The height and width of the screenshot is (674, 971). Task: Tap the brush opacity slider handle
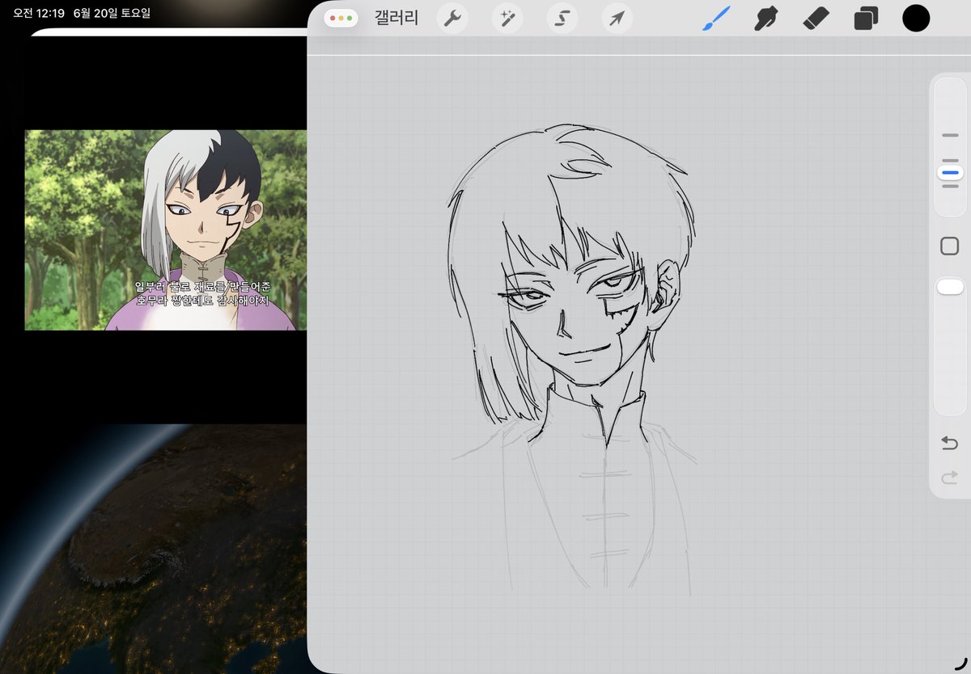[949, 286]
